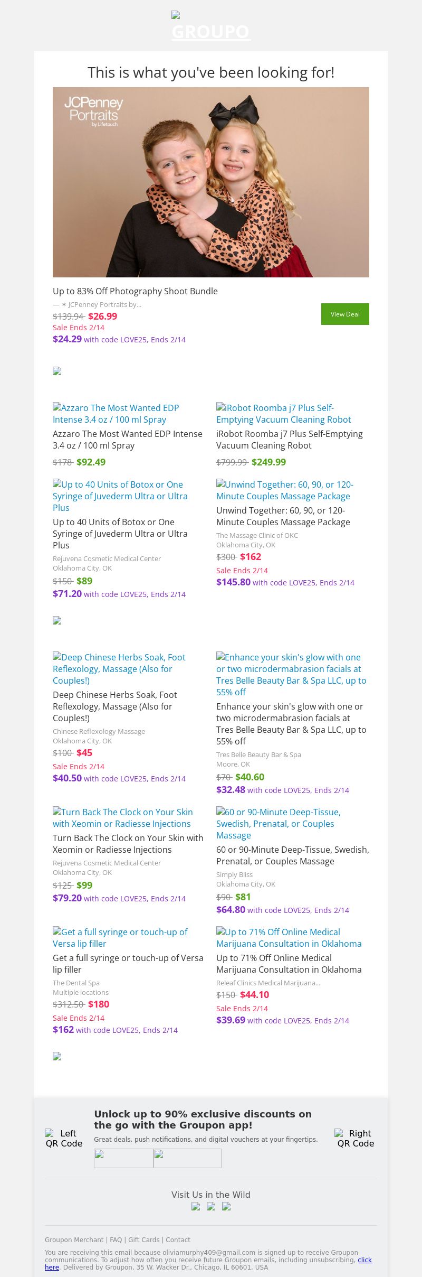Open the JCPenney Portraits photo banner

tap(211, 182)
